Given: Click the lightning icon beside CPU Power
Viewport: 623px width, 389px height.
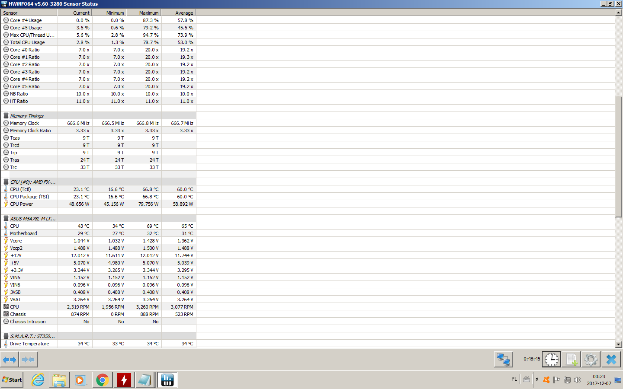Looking at the screenshot, I should (6, 204).
